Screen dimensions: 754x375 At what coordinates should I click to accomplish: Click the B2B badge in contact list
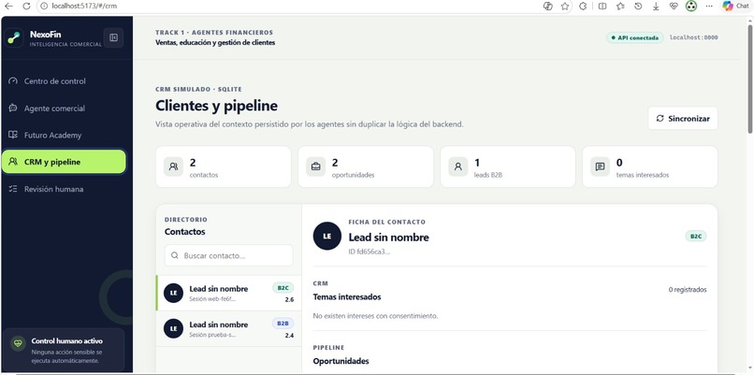tap(283, 324)
